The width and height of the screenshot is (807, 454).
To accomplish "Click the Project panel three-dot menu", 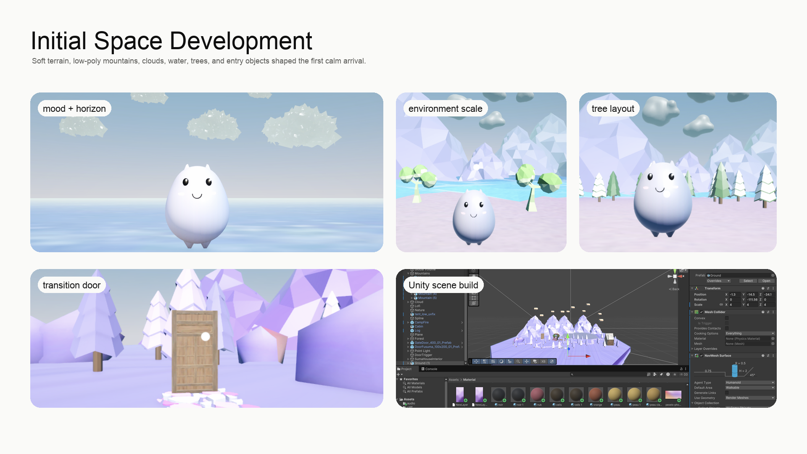I will [686, 369].
